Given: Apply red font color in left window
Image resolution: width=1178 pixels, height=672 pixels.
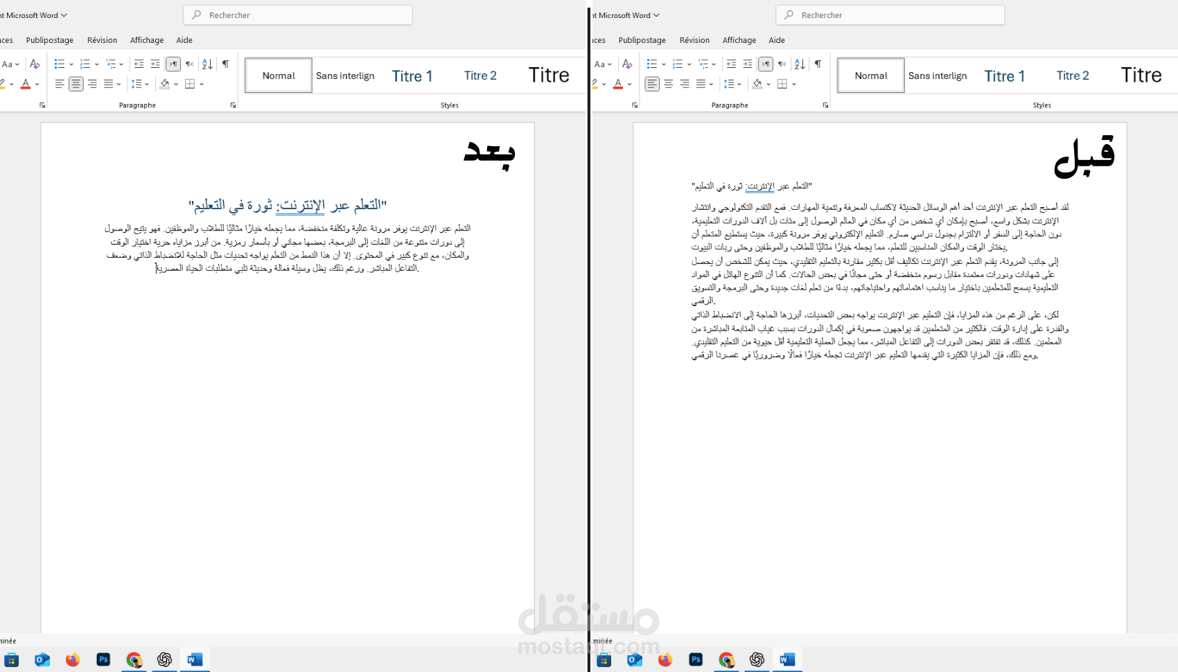Looking at the screenshot, I should [26, 84].
